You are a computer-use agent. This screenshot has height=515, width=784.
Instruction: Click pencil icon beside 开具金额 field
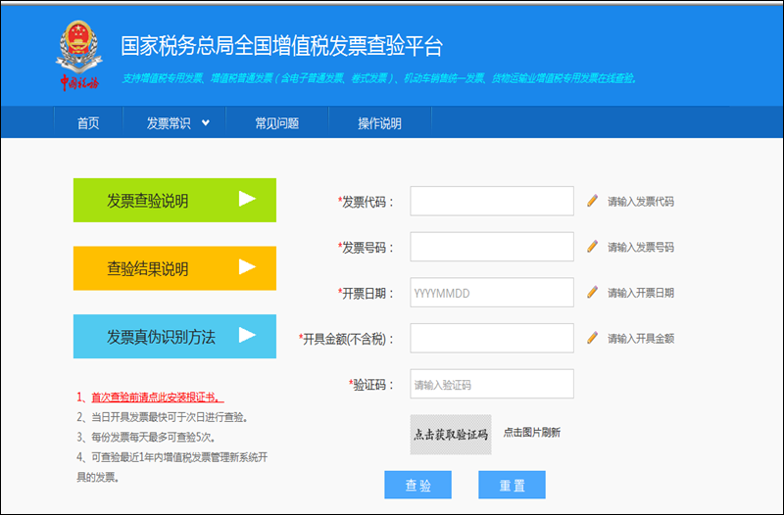click(592, 338)
